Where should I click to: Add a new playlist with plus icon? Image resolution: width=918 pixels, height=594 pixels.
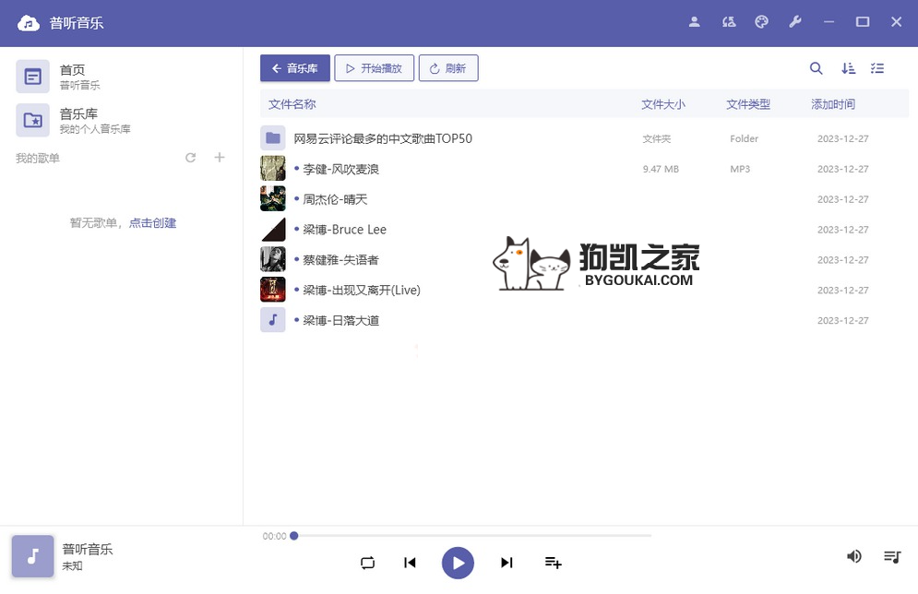(x=220, y=158)
